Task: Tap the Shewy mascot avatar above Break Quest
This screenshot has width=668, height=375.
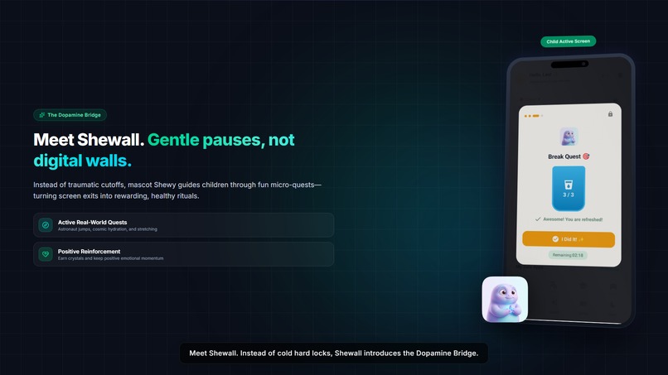Action: [x=569, y=137]
